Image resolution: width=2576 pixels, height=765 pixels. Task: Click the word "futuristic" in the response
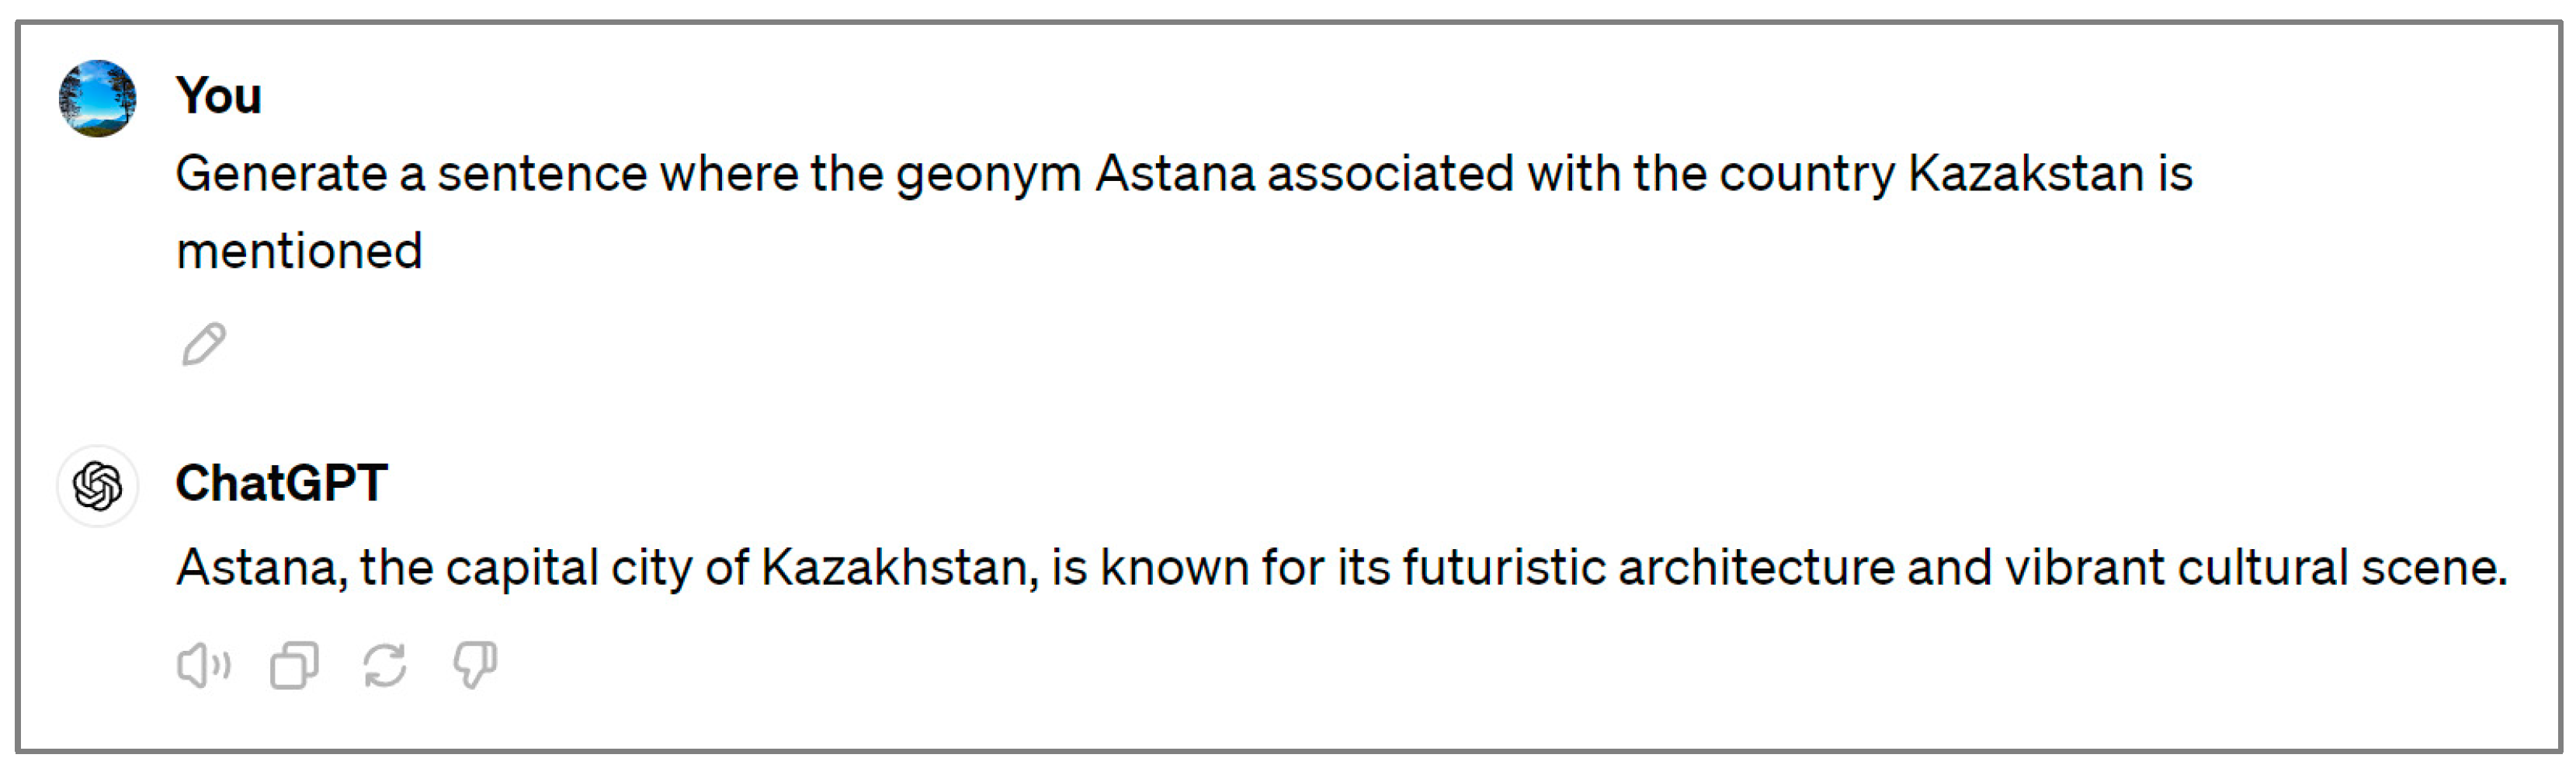coord(1504,568)
